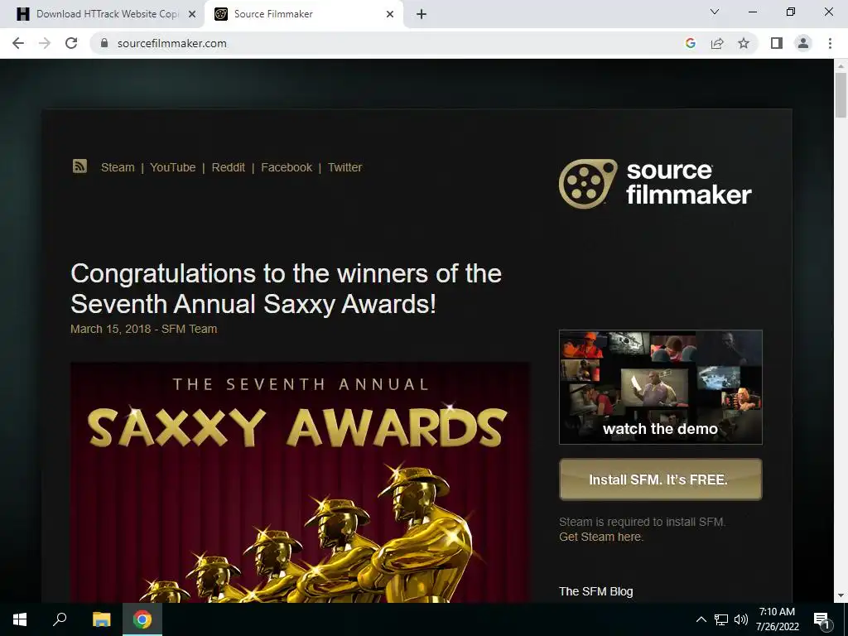Open the Chrome profile avatar
The image size is (848, 636).
coord(803,43)
